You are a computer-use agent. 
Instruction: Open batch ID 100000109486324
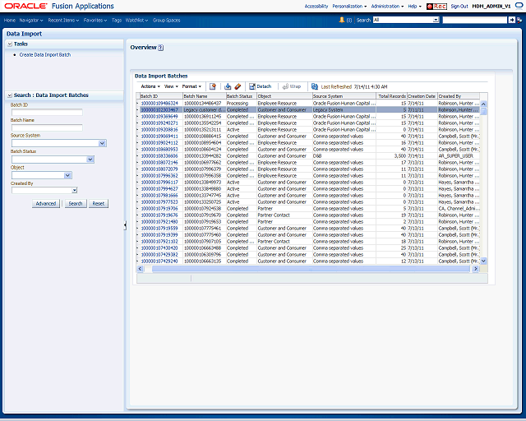click(159, 104)
